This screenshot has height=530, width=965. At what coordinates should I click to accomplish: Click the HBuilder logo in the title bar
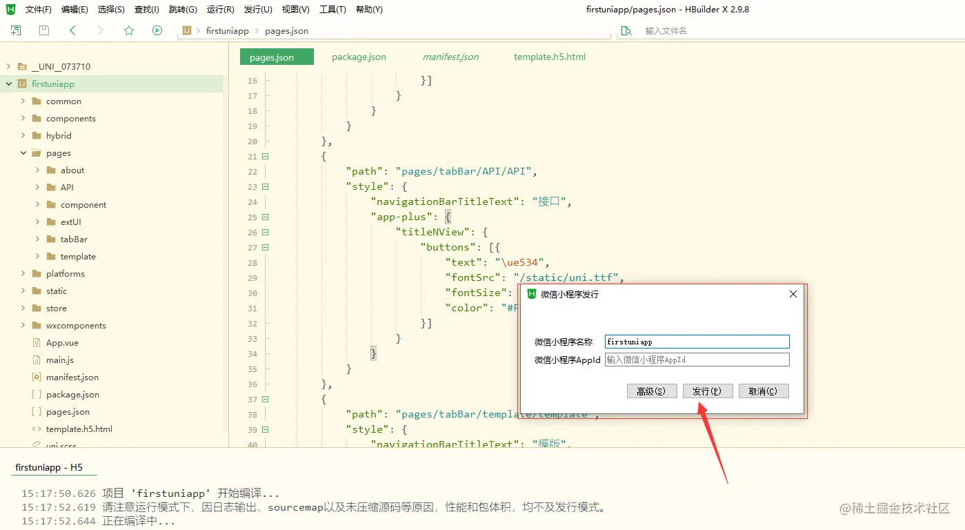click(x=11, y=10)
